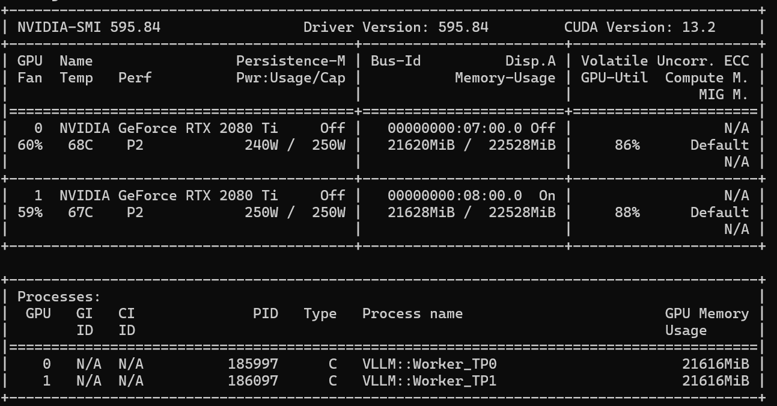Click the 88% GPU utilization value
777x406 pixels.
coord(627,212)
